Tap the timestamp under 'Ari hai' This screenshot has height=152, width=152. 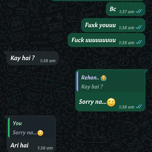pyautogui.click(x=45, y=148)
